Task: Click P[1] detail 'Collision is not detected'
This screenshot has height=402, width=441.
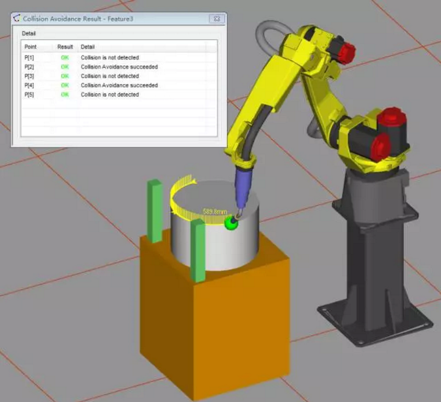Action: 110,57
